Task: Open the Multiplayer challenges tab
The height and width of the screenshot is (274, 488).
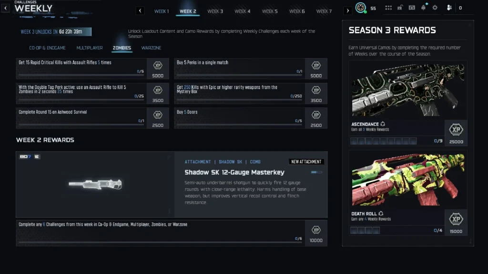Action: click(90, 48)
